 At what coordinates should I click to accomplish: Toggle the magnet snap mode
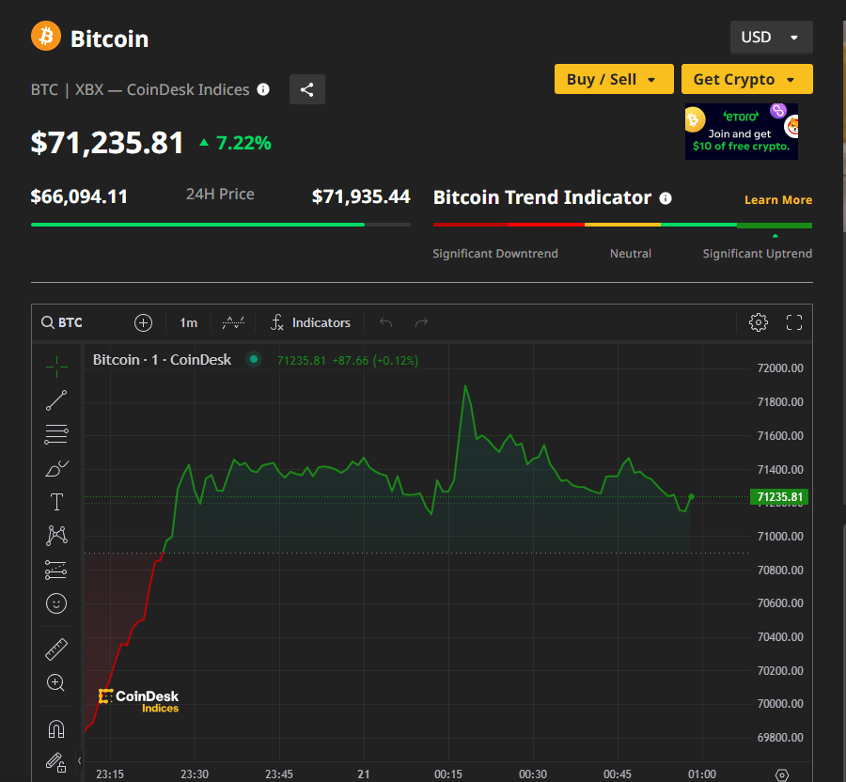[56, 728]
